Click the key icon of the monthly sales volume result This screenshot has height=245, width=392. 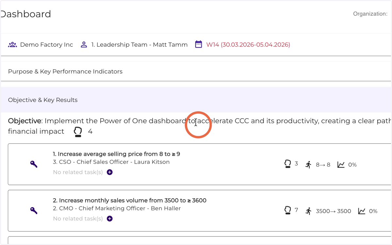pyautogui.click(x=34, y=211)
